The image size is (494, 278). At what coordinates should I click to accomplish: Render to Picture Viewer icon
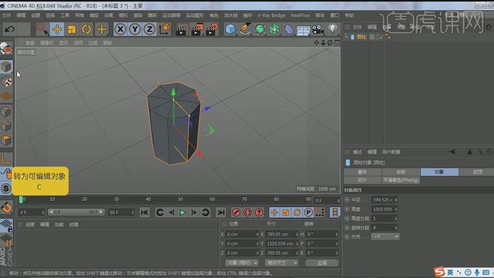pyautogui.click(x=197, y=29)
